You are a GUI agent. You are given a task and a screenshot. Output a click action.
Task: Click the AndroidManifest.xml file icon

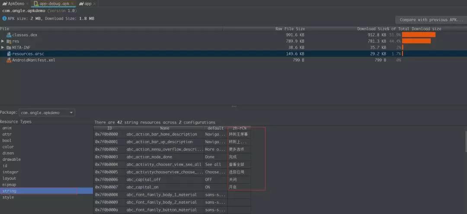coord(9,60)
